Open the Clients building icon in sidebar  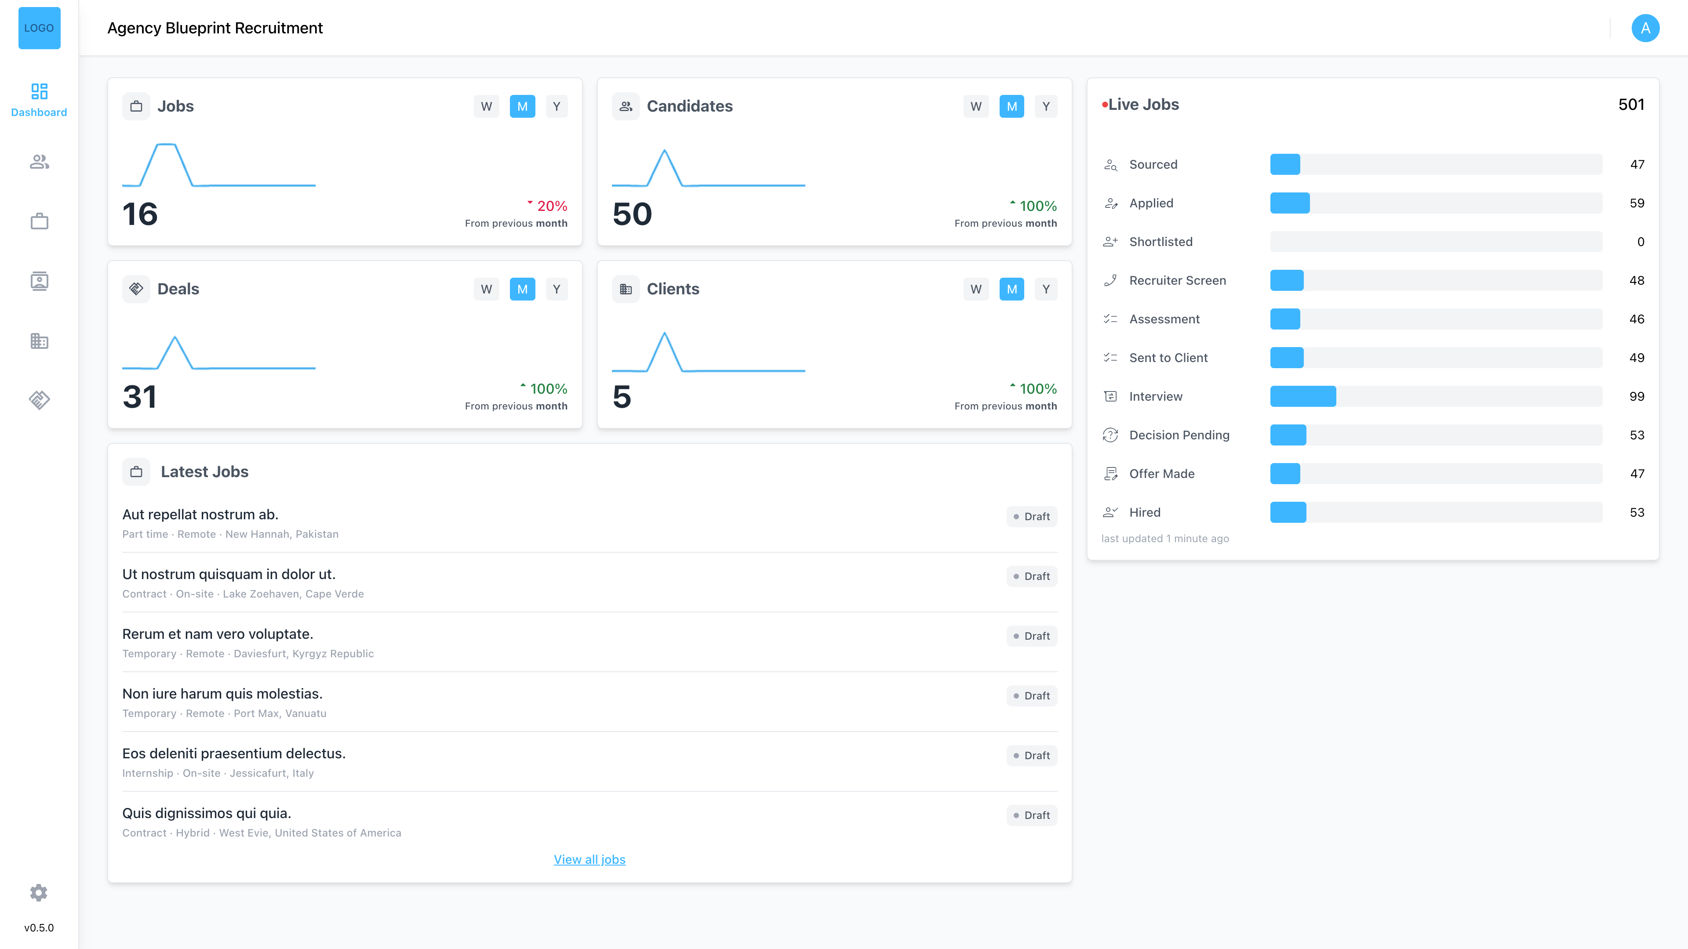[39, 340]
